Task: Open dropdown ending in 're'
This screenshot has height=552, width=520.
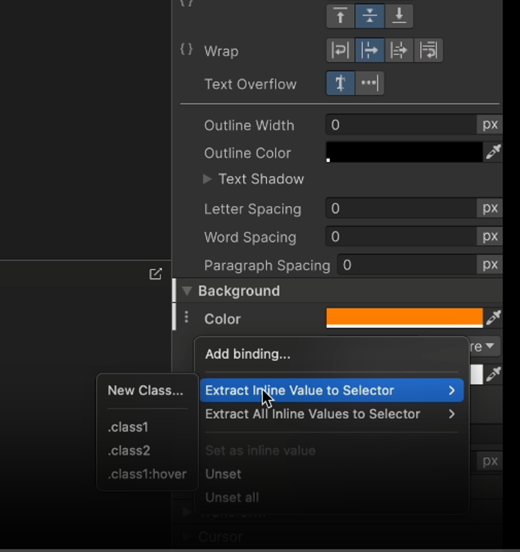Action: click(485, 346)
